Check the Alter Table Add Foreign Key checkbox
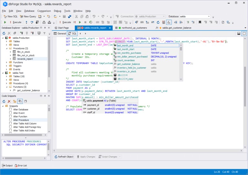This screenshot has height=175, width=248. pyautogui.click(x=10, y=127)
